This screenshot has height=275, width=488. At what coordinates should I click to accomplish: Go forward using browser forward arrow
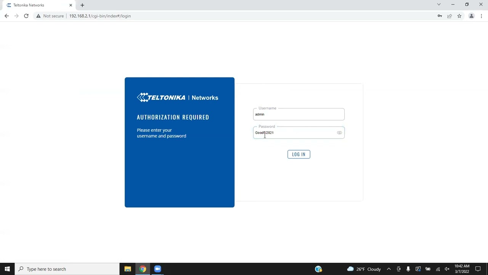tap(16, 16)
